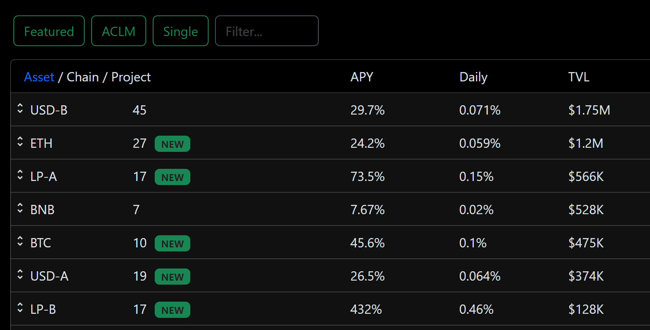The height and width of the screenshot is (330, 650).
Task: Click the NEW badge on BTC row
Action: (x=173, y=243)
